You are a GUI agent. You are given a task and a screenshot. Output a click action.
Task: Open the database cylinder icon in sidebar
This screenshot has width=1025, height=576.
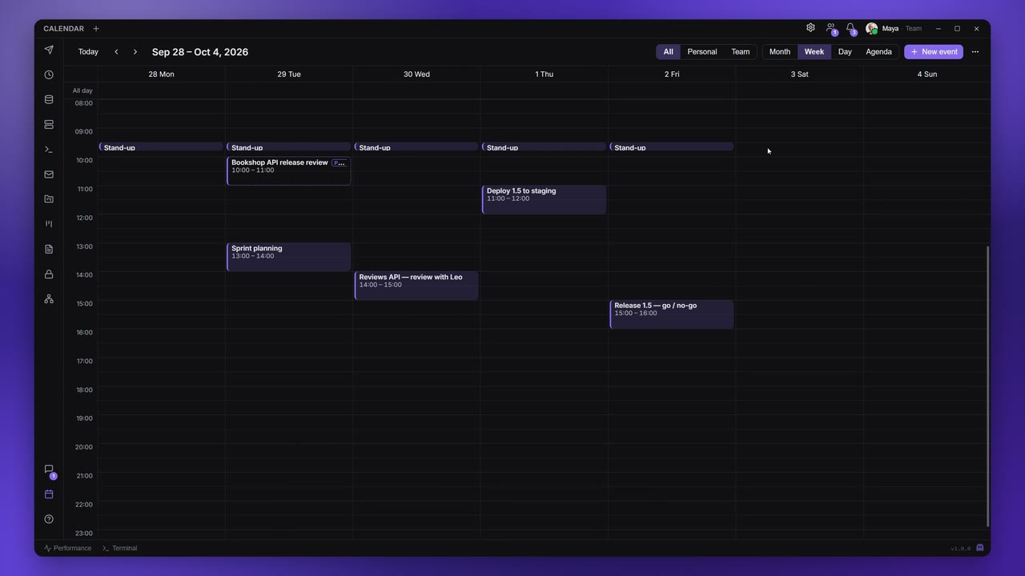(x=49, y=100)
